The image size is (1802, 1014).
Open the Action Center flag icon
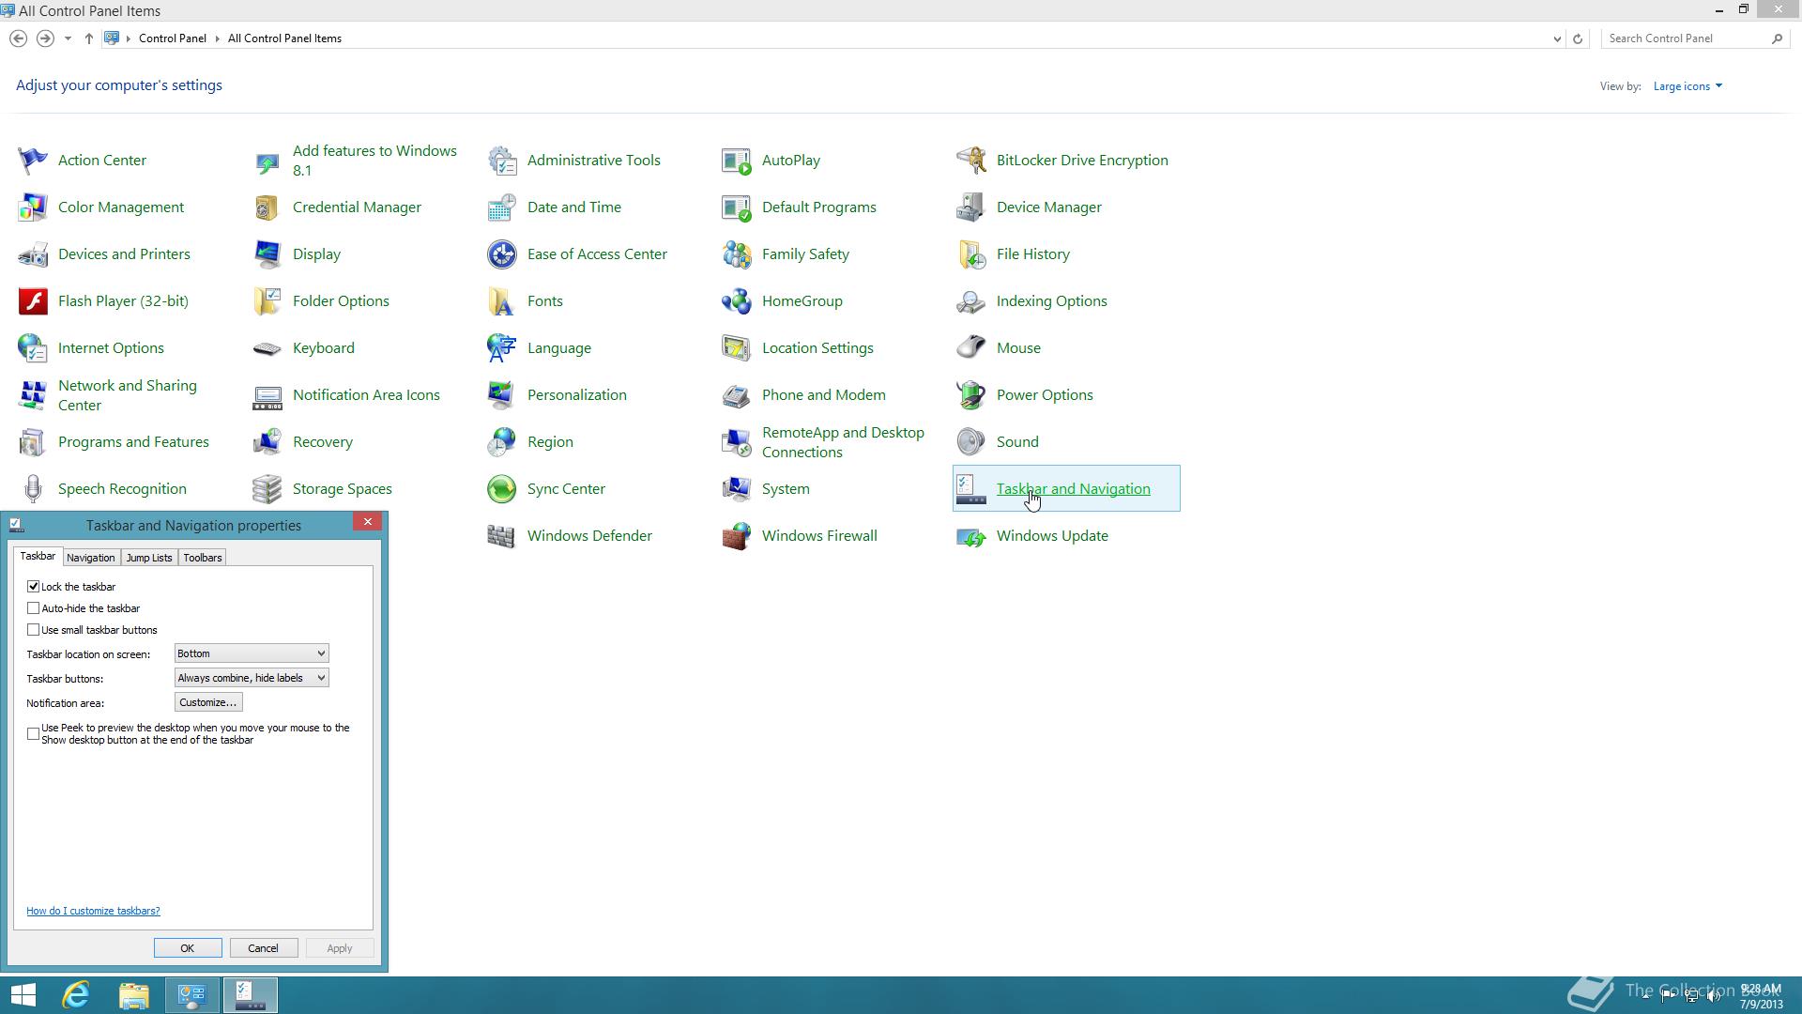[x=33, y=161]
